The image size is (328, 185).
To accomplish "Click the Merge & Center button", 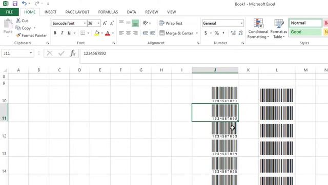I will [x=176, y=33].
